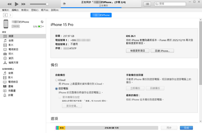The image size is (202, 133).
Task: Open the 檔案(F) menu
Action: (5, 10)
